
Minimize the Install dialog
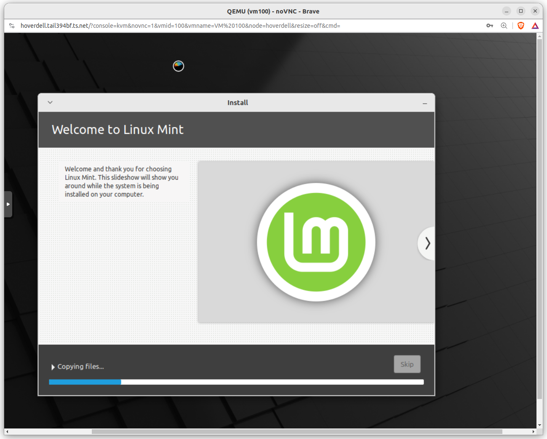click(x=424, y=103)
